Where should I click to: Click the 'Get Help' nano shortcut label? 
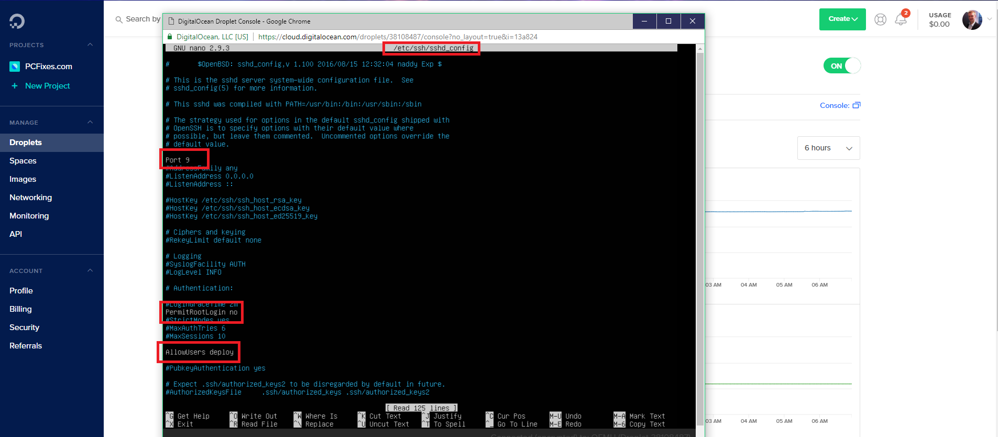coord(193,417)
